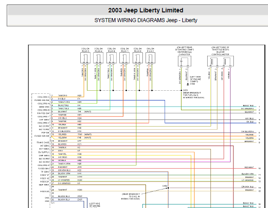Click the "BLK/RED" wire label on pin 15
268x208 pixels.
point(62,144)
